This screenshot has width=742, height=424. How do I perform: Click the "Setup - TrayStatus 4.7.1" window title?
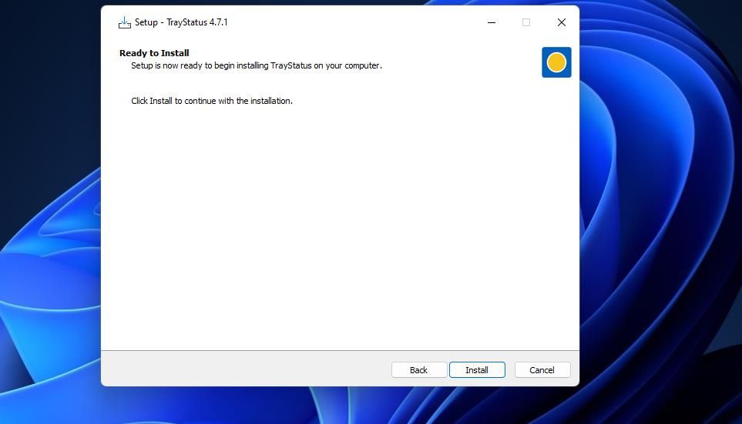point(181,22)
